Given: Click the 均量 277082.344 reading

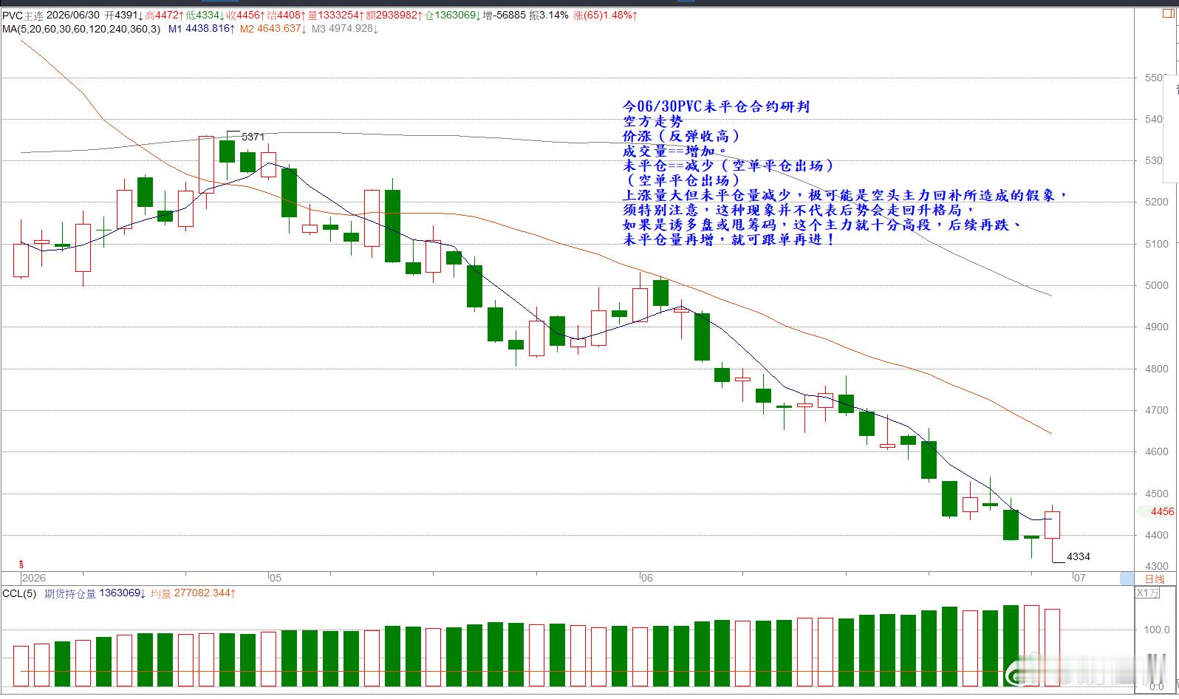Looking at the screenshot, I should (x=193, y=593).
